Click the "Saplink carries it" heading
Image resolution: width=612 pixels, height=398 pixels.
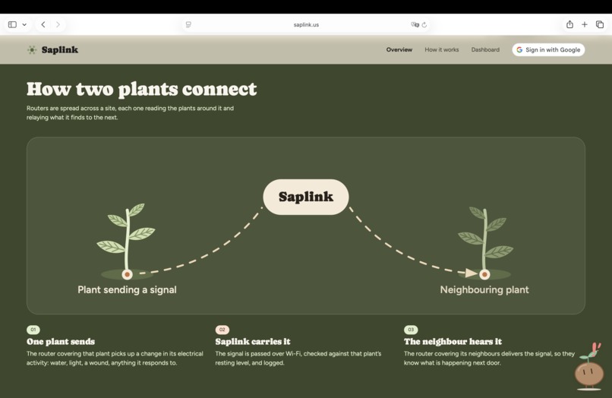(x=253, y=341)
